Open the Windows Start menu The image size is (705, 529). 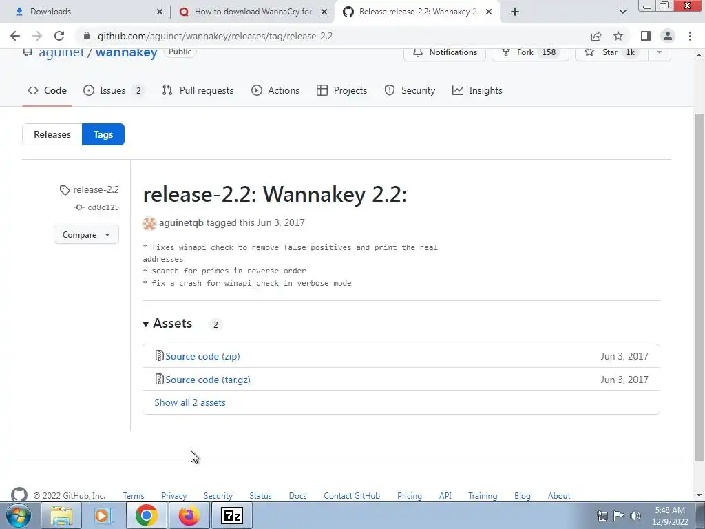(x=19, y=515)
